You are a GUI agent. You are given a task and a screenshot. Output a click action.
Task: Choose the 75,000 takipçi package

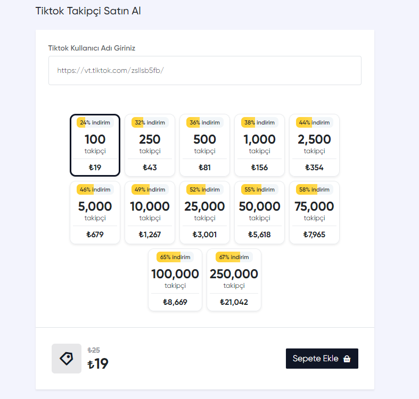314,213
